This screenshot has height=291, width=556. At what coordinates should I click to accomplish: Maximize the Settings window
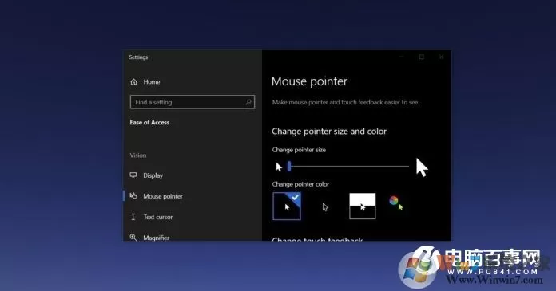pos(421,57)
